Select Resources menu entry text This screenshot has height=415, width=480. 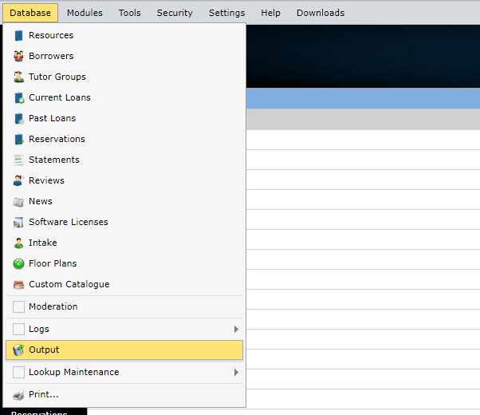pos(51,36)
